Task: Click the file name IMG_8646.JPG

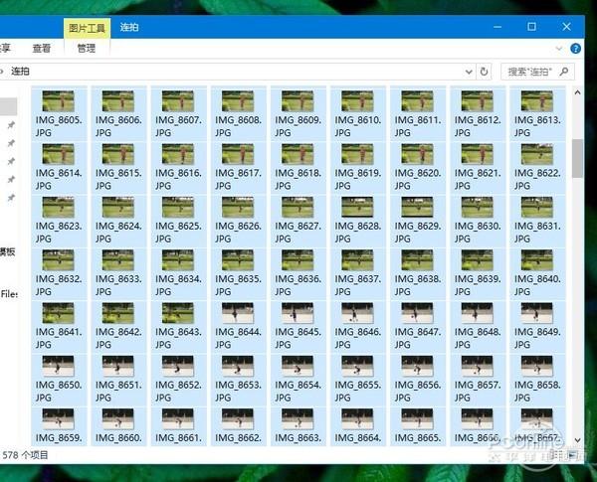Action: 358,338
